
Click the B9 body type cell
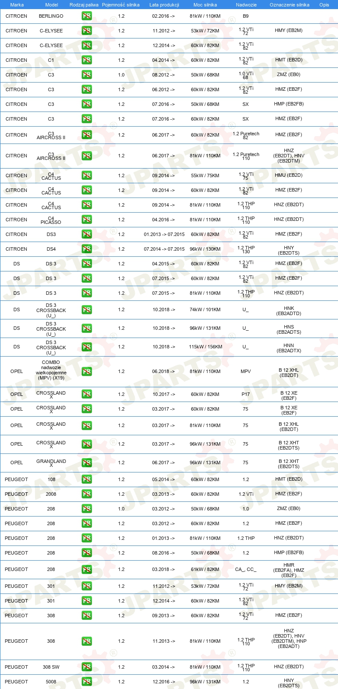[x=246, y=16]
